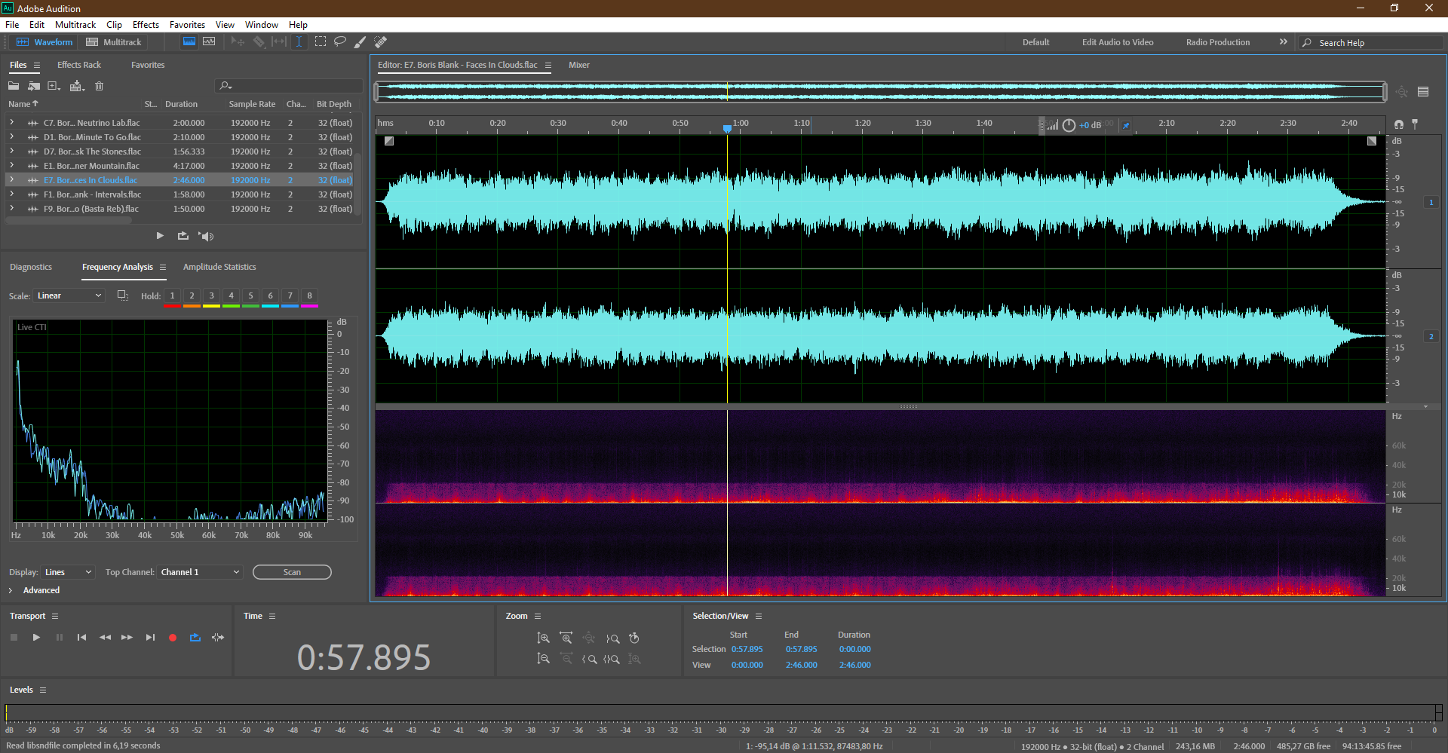Select the Radio Production workspace

pos(1217,42)
